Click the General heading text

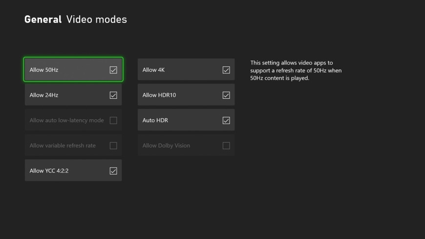pos(43,20)
